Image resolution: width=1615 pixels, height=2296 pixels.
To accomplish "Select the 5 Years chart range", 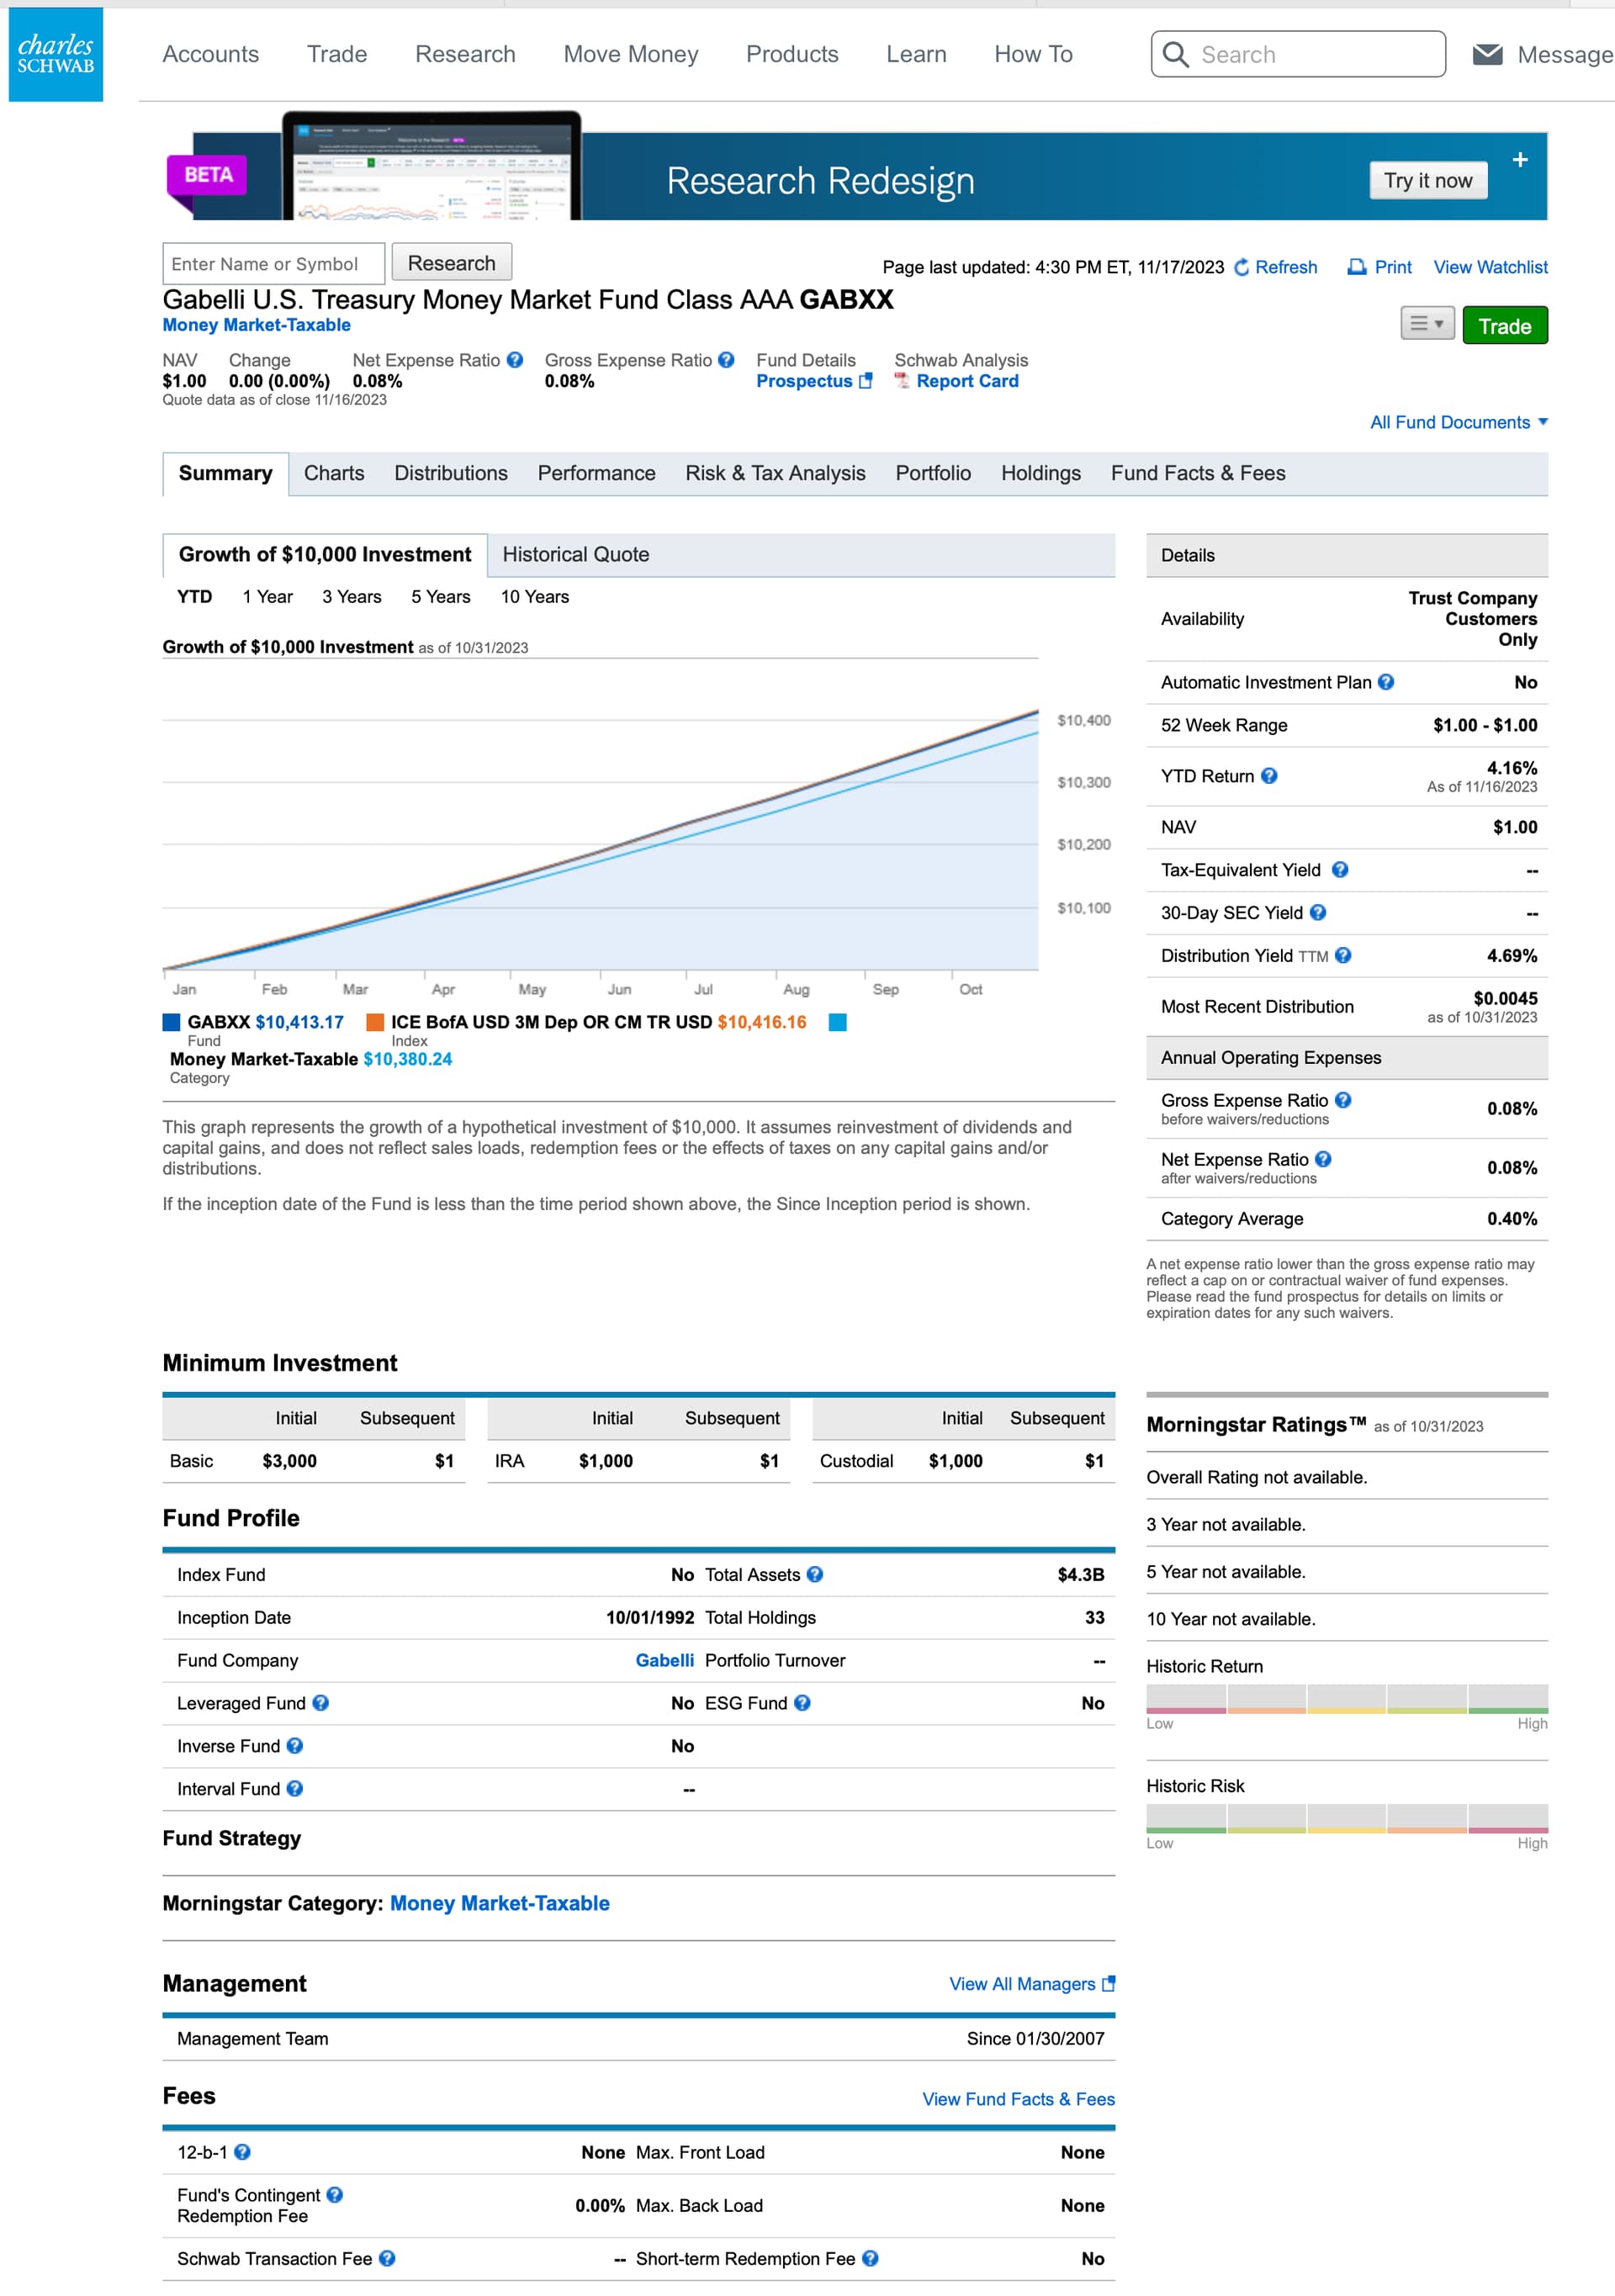I will click(x=441, y=597).
